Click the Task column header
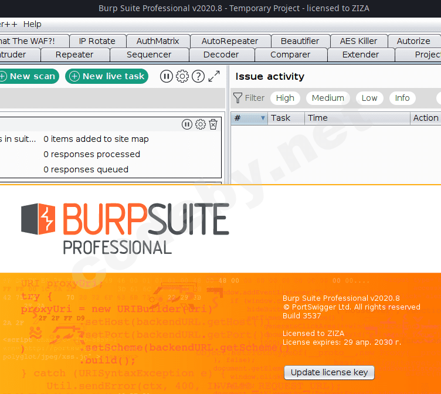 286,118
